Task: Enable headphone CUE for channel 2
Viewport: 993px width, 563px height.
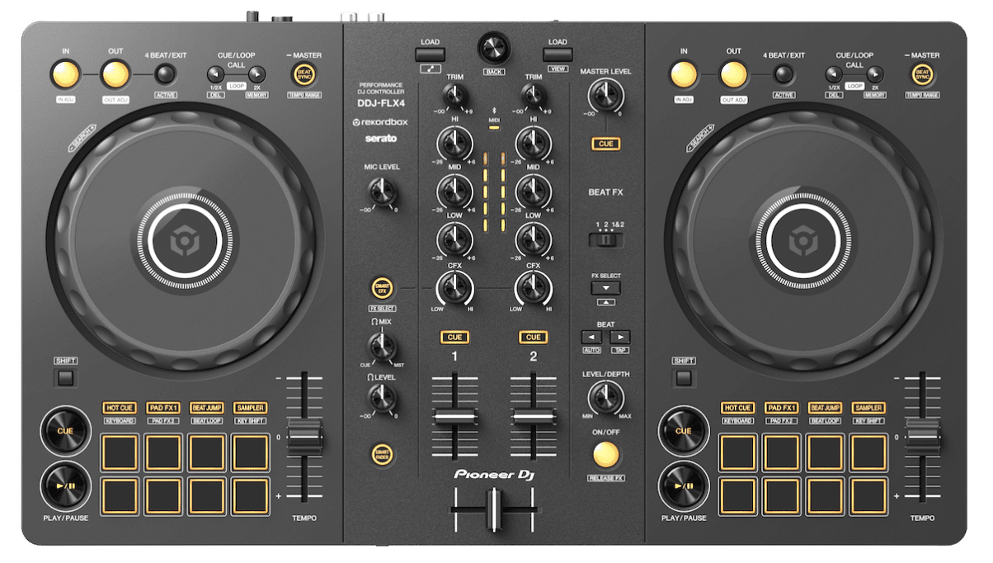Action: (534, 337)
